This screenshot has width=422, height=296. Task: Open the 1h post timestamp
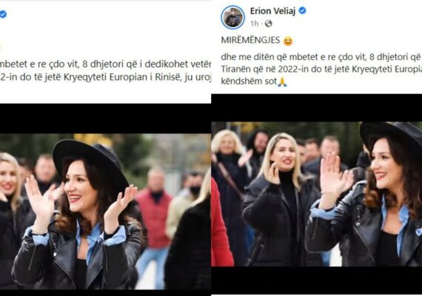[254, 24]
